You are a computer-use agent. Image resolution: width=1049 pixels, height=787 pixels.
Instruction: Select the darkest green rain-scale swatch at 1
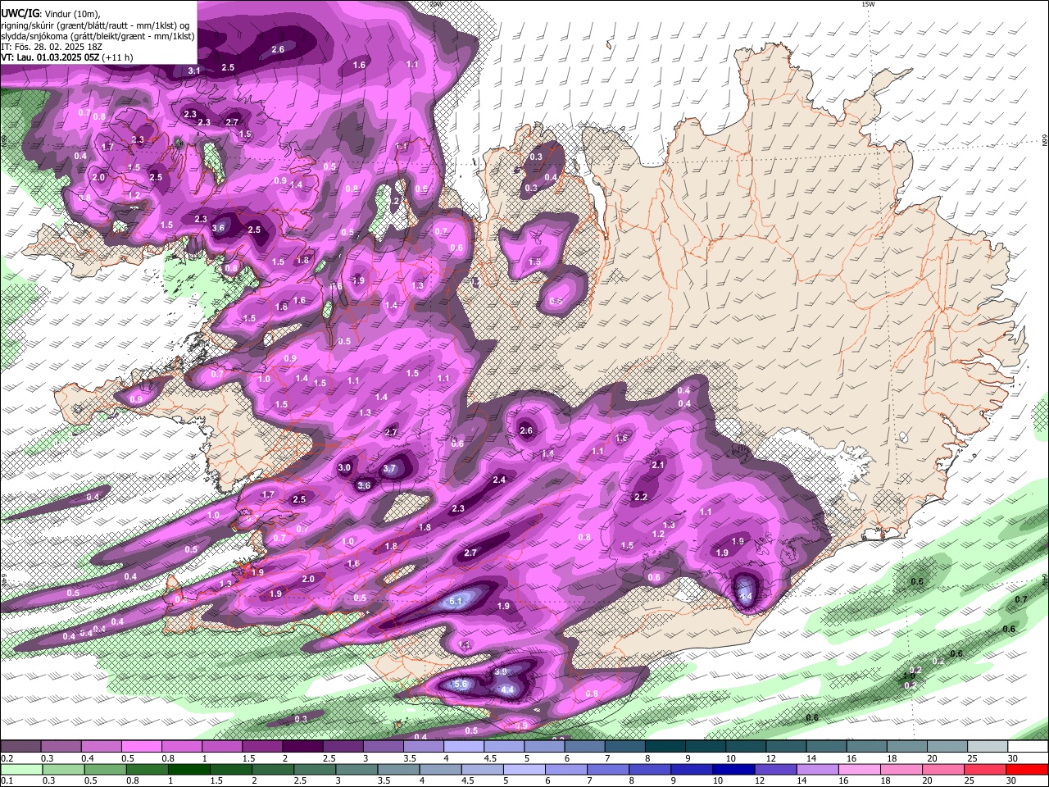[x=188, y=769]
